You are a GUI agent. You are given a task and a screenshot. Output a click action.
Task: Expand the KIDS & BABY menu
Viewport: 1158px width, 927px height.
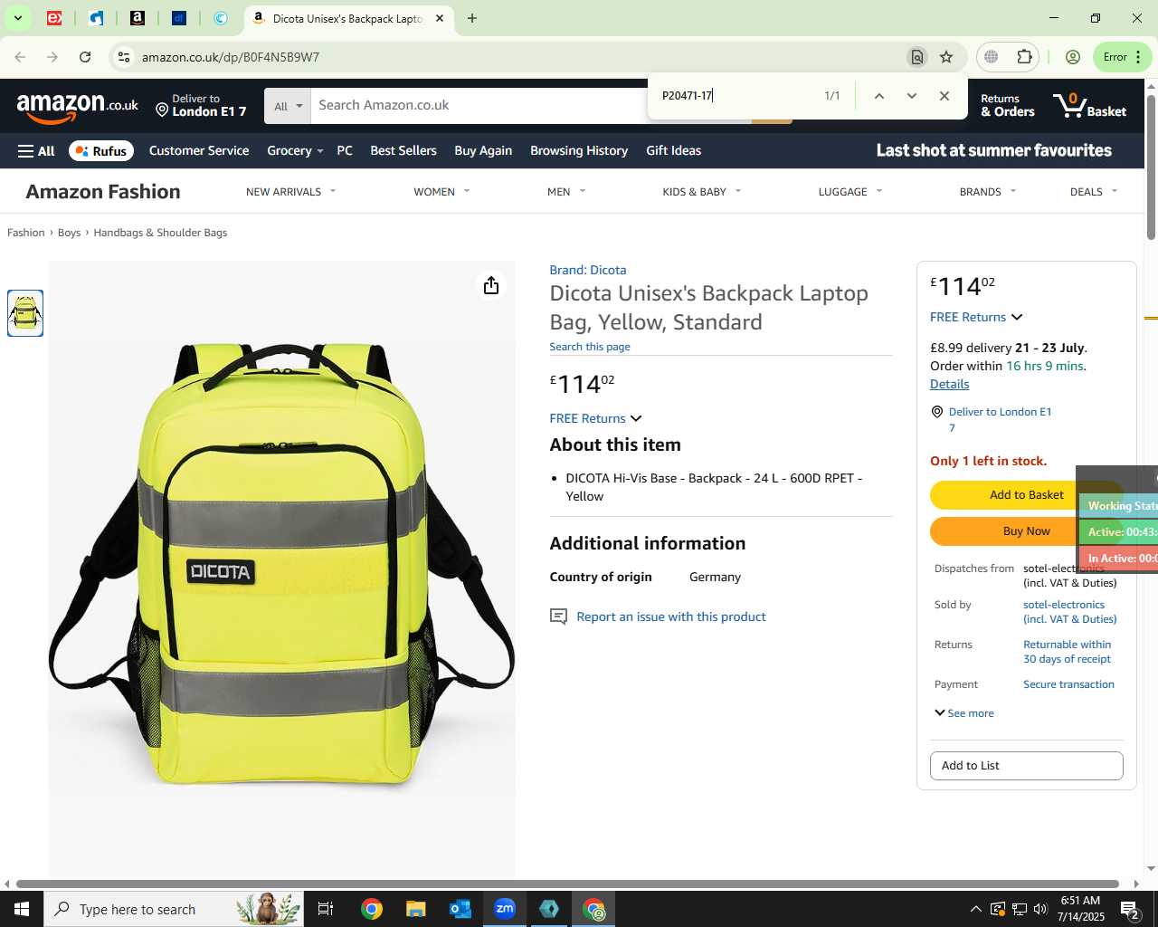tap(701, 192)
